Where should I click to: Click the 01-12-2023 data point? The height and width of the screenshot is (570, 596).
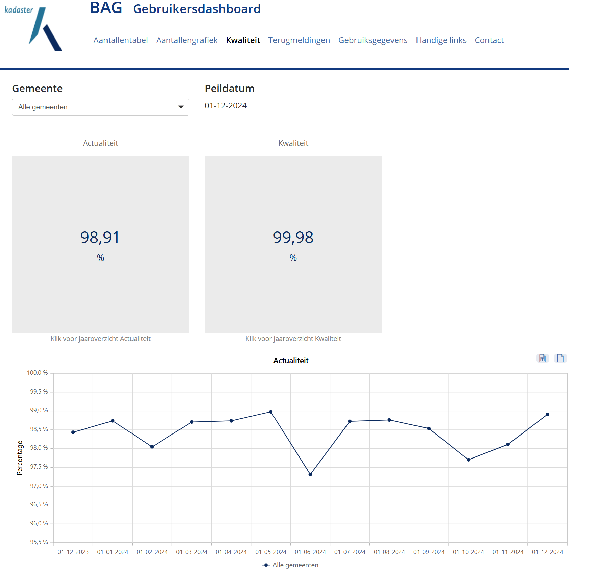click(x=73, y=432)
